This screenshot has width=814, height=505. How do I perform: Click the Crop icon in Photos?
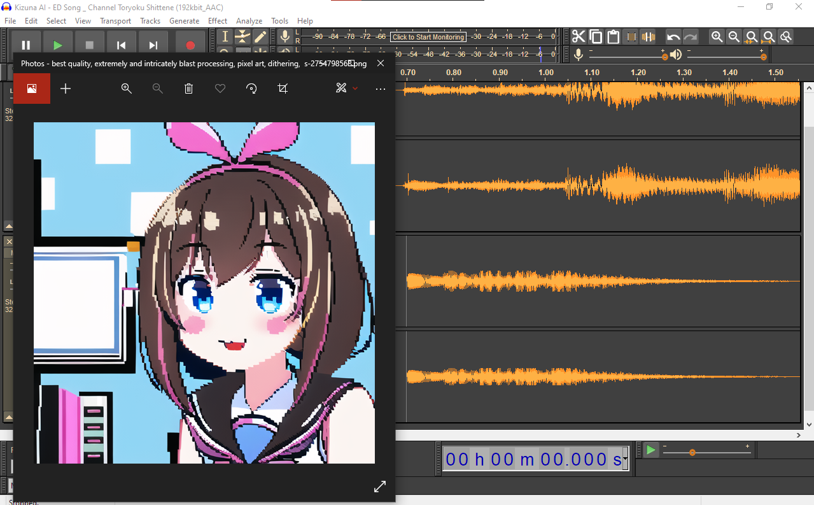tap(283, 89)
